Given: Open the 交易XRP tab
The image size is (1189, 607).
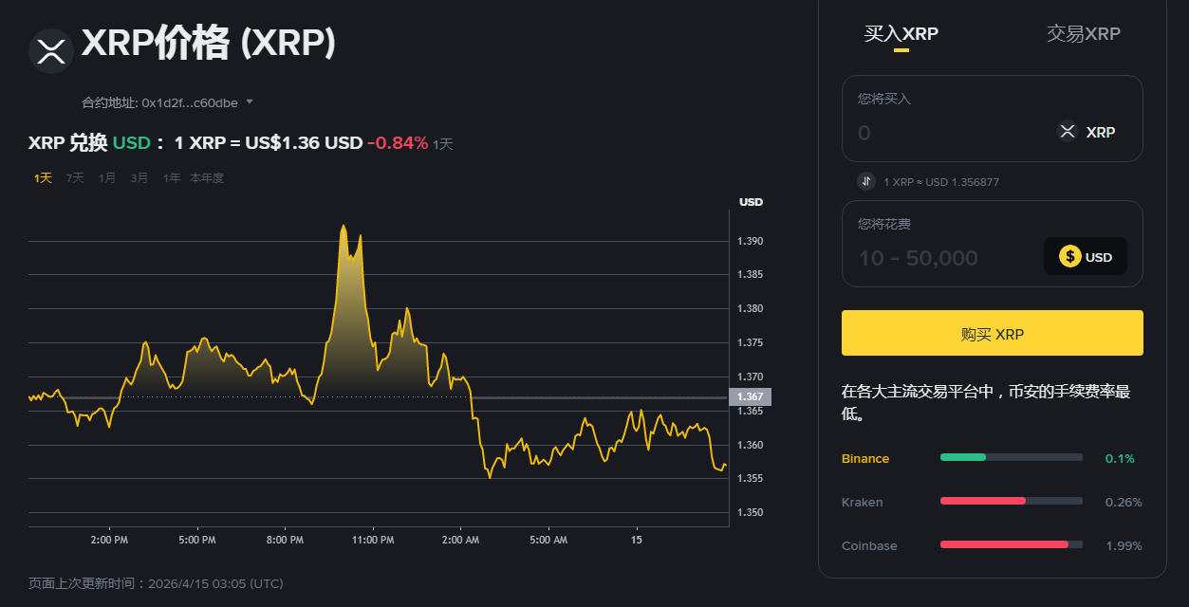Looking at the screenshot, I should [1084, 34].
